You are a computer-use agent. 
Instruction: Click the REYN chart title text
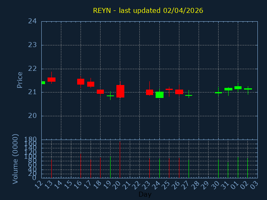148,10
